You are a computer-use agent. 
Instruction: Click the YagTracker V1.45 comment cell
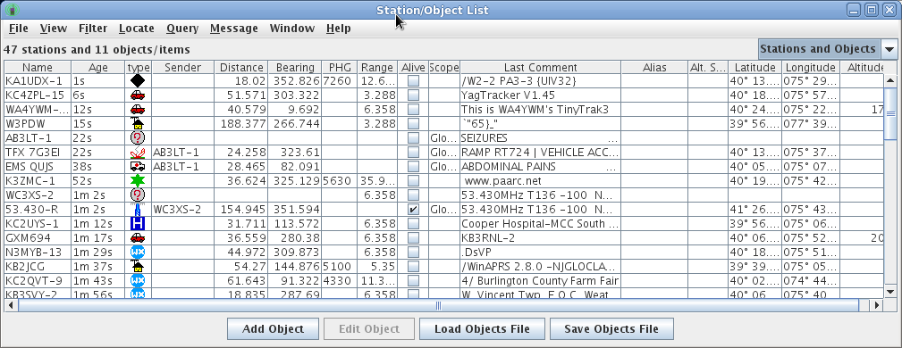tap(540, 95)
